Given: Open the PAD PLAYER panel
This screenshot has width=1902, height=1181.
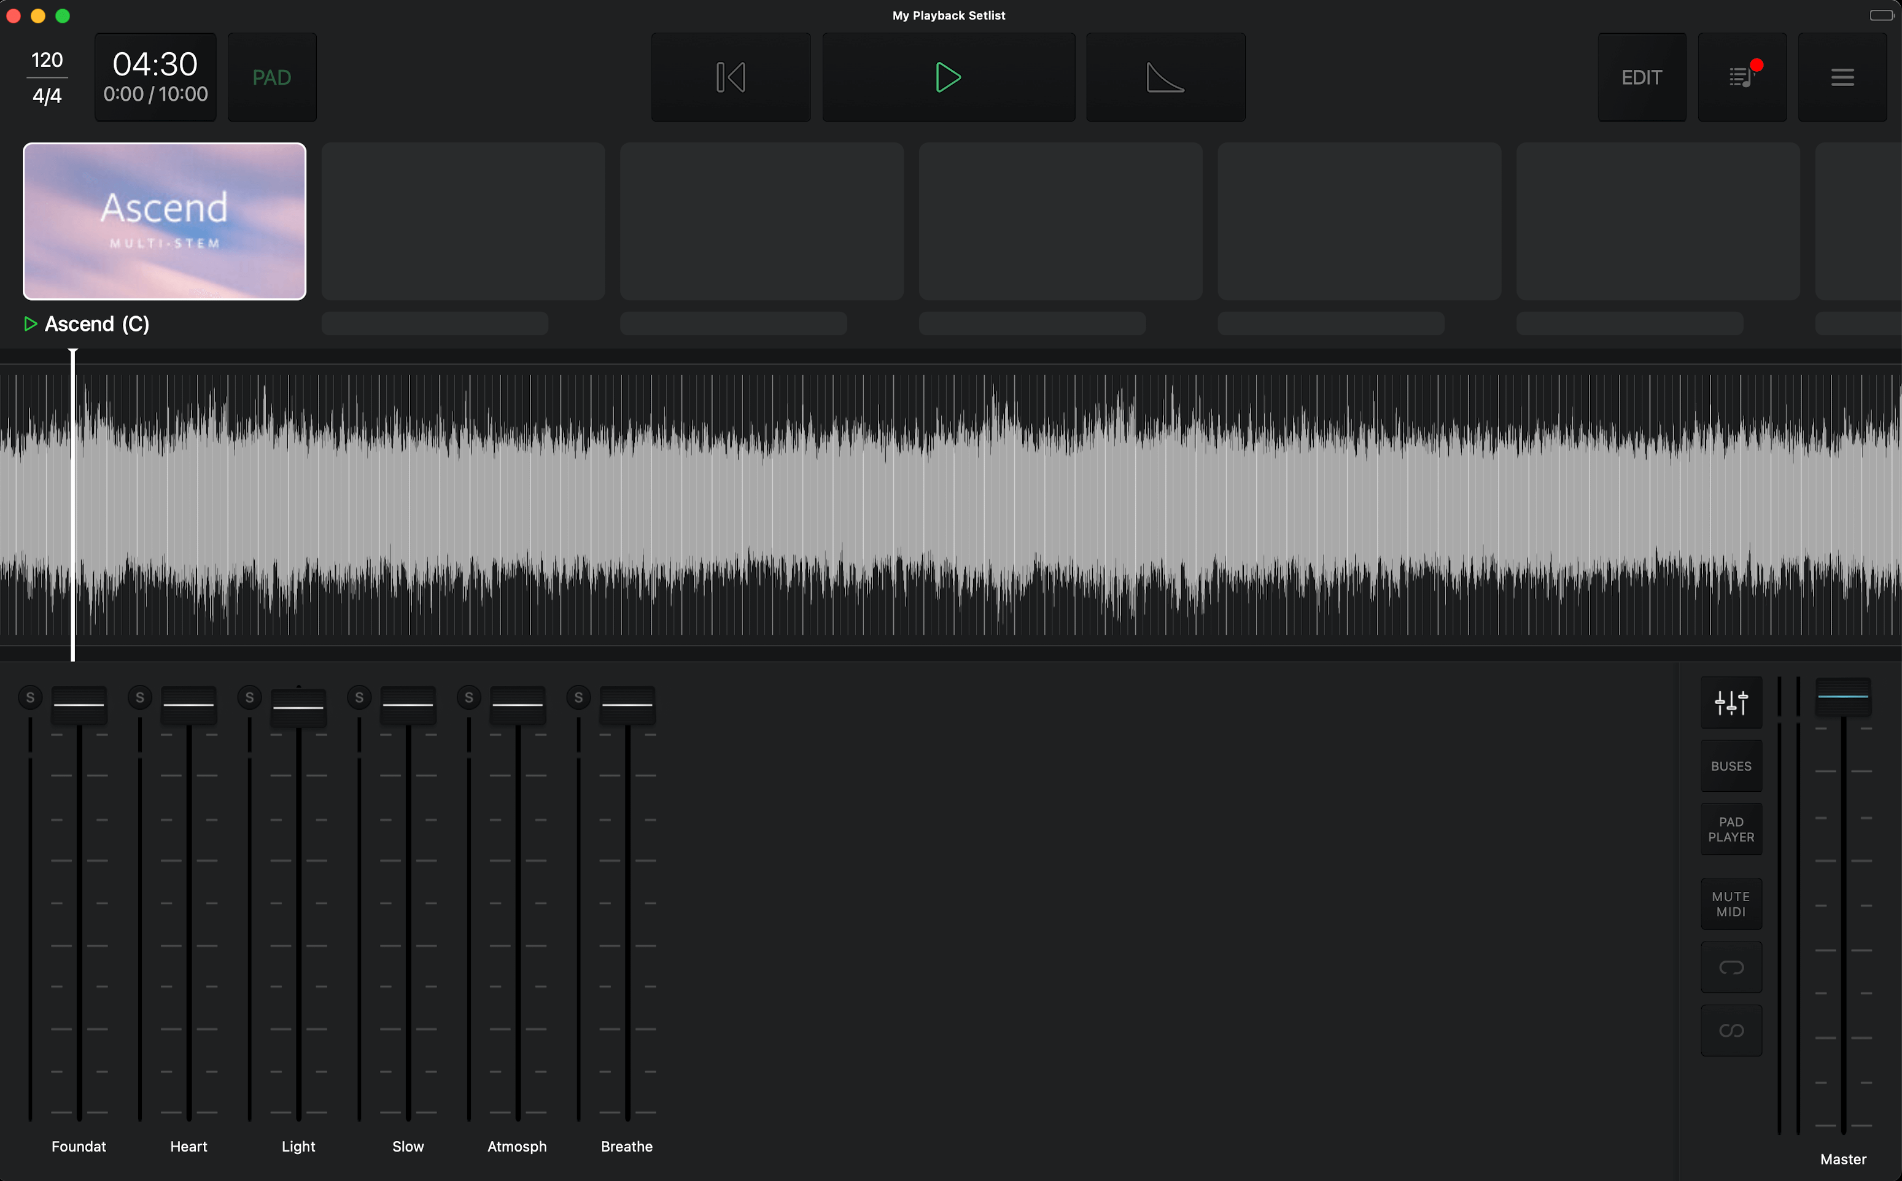Looking at the screenshot, I should [1731, 829].
